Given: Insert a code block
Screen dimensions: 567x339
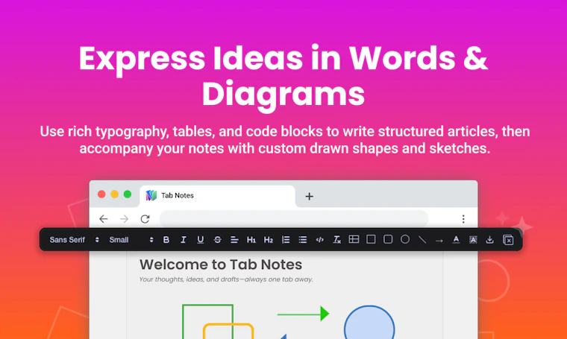Looking at the screenshot, I should [319, 240].
